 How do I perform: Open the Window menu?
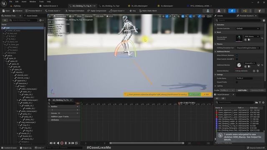pyautogui.click(x=33, y=2)
